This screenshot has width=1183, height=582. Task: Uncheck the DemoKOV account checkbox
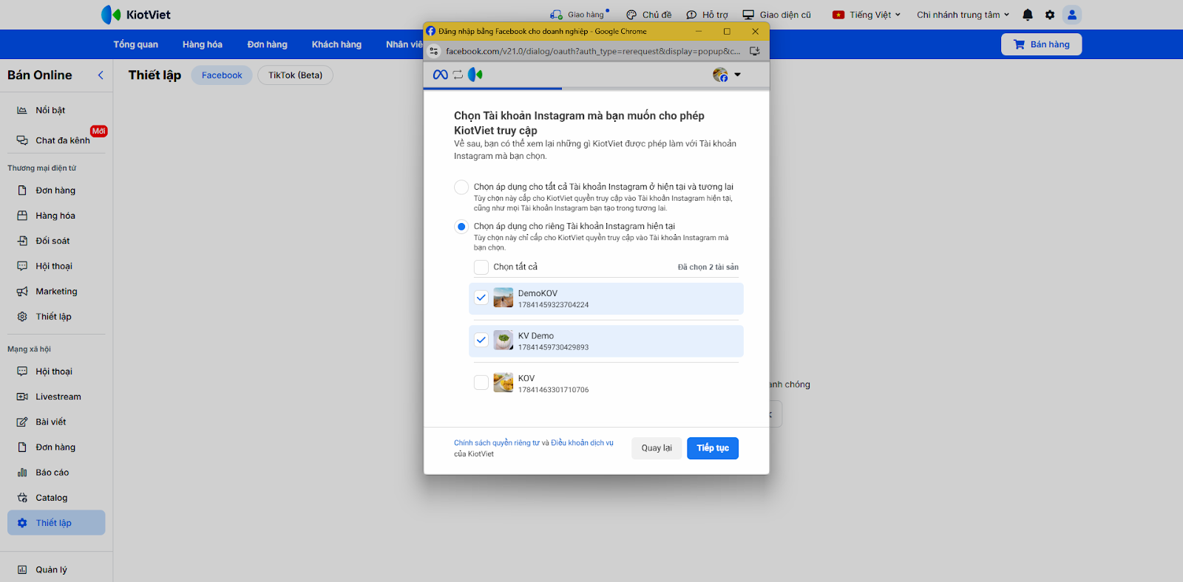pos(481,298)
